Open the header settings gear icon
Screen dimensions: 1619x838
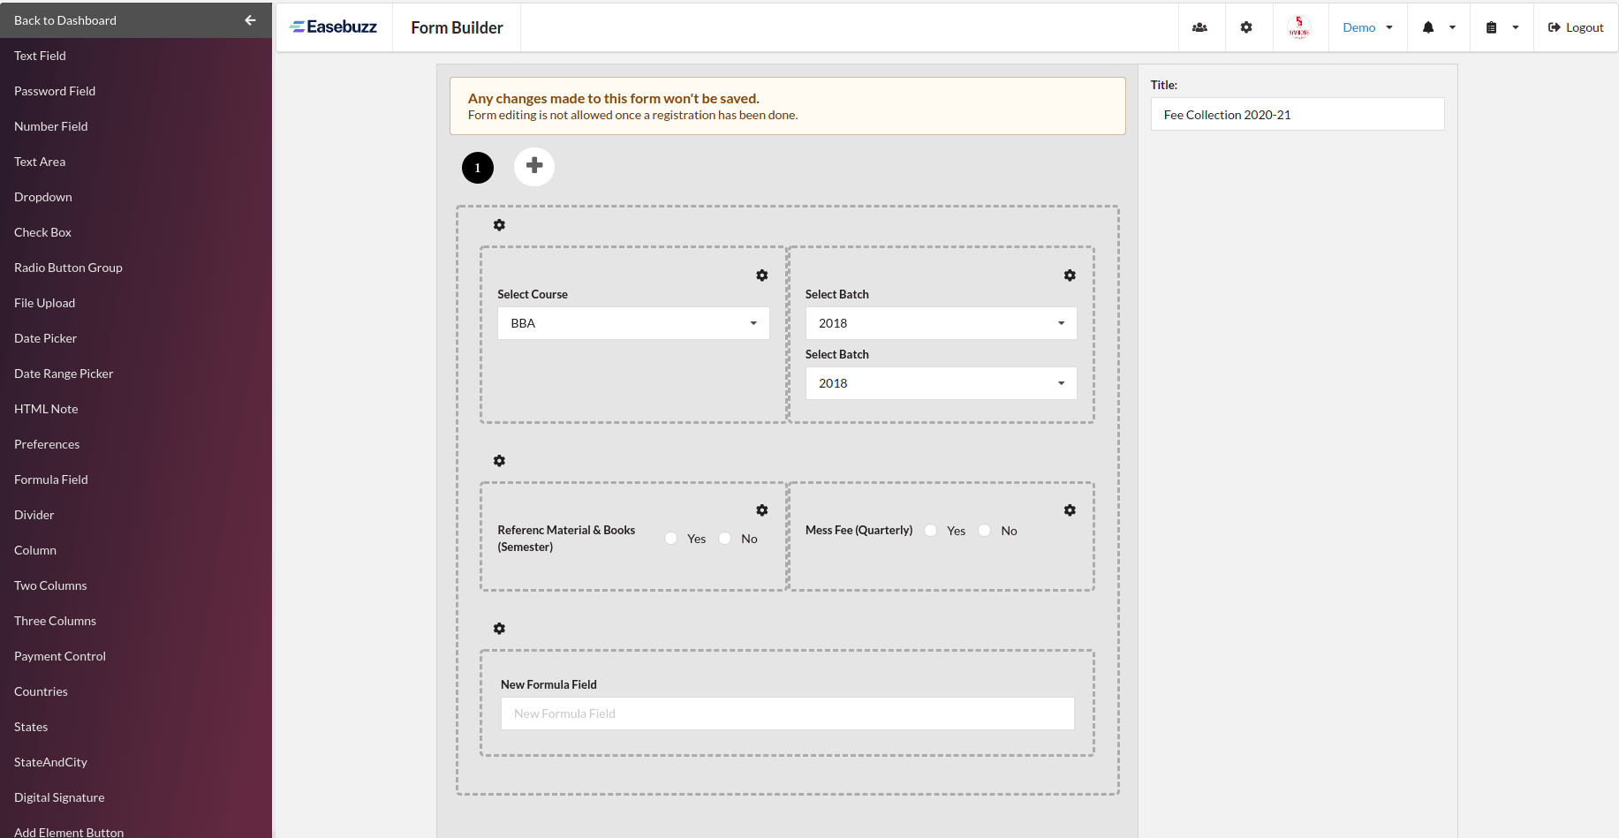[x=1246, y=27]
